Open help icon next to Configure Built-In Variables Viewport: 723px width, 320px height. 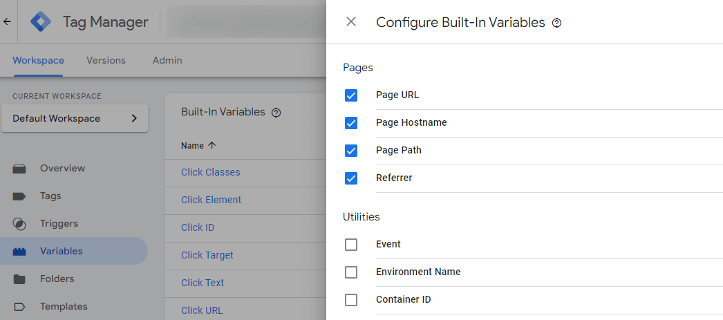[x=557, y=23]
